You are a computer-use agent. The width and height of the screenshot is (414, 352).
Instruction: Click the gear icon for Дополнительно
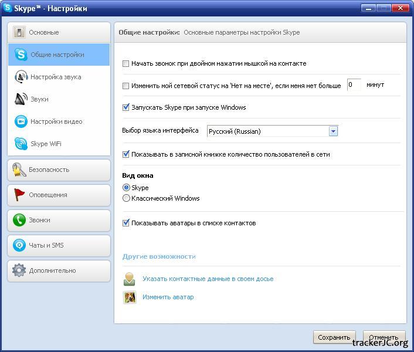pyautogui.click(x=19, y=270)
